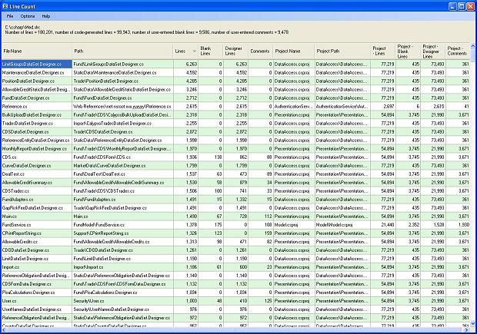Image resolution: width=477 pixels, height=334 pixels.
Task: Click AuthenticationService project name cell
Action: 294,107
